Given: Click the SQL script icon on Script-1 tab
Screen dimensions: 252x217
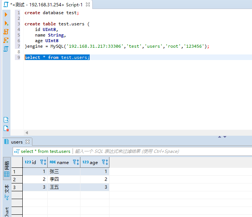Looking at the screenshot, I should point(6,4).
